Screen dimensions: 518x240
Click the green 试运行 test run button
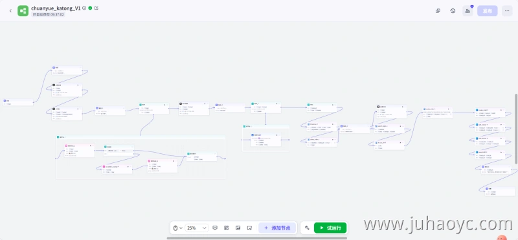pos(330,228)
